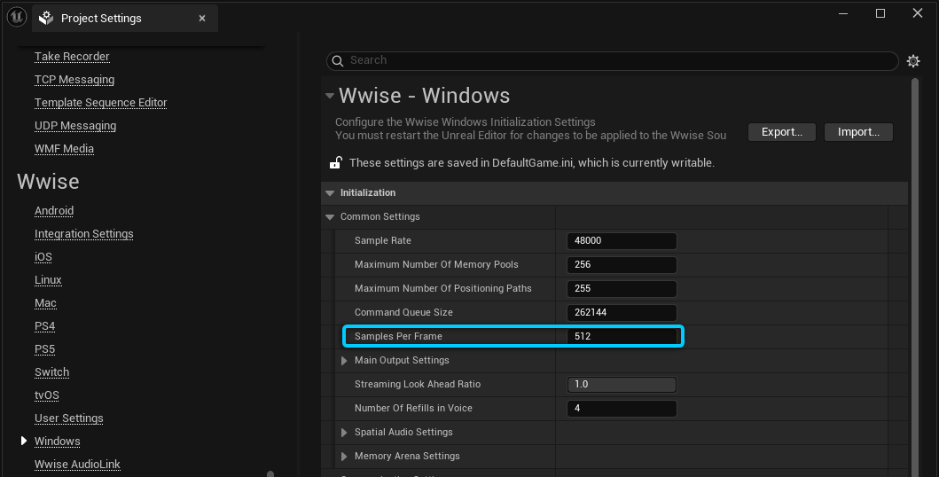Collapse the Wwise - Windows section header
Image resolution: width=939 pixels, height=477 pixels.
pos(330,96)
